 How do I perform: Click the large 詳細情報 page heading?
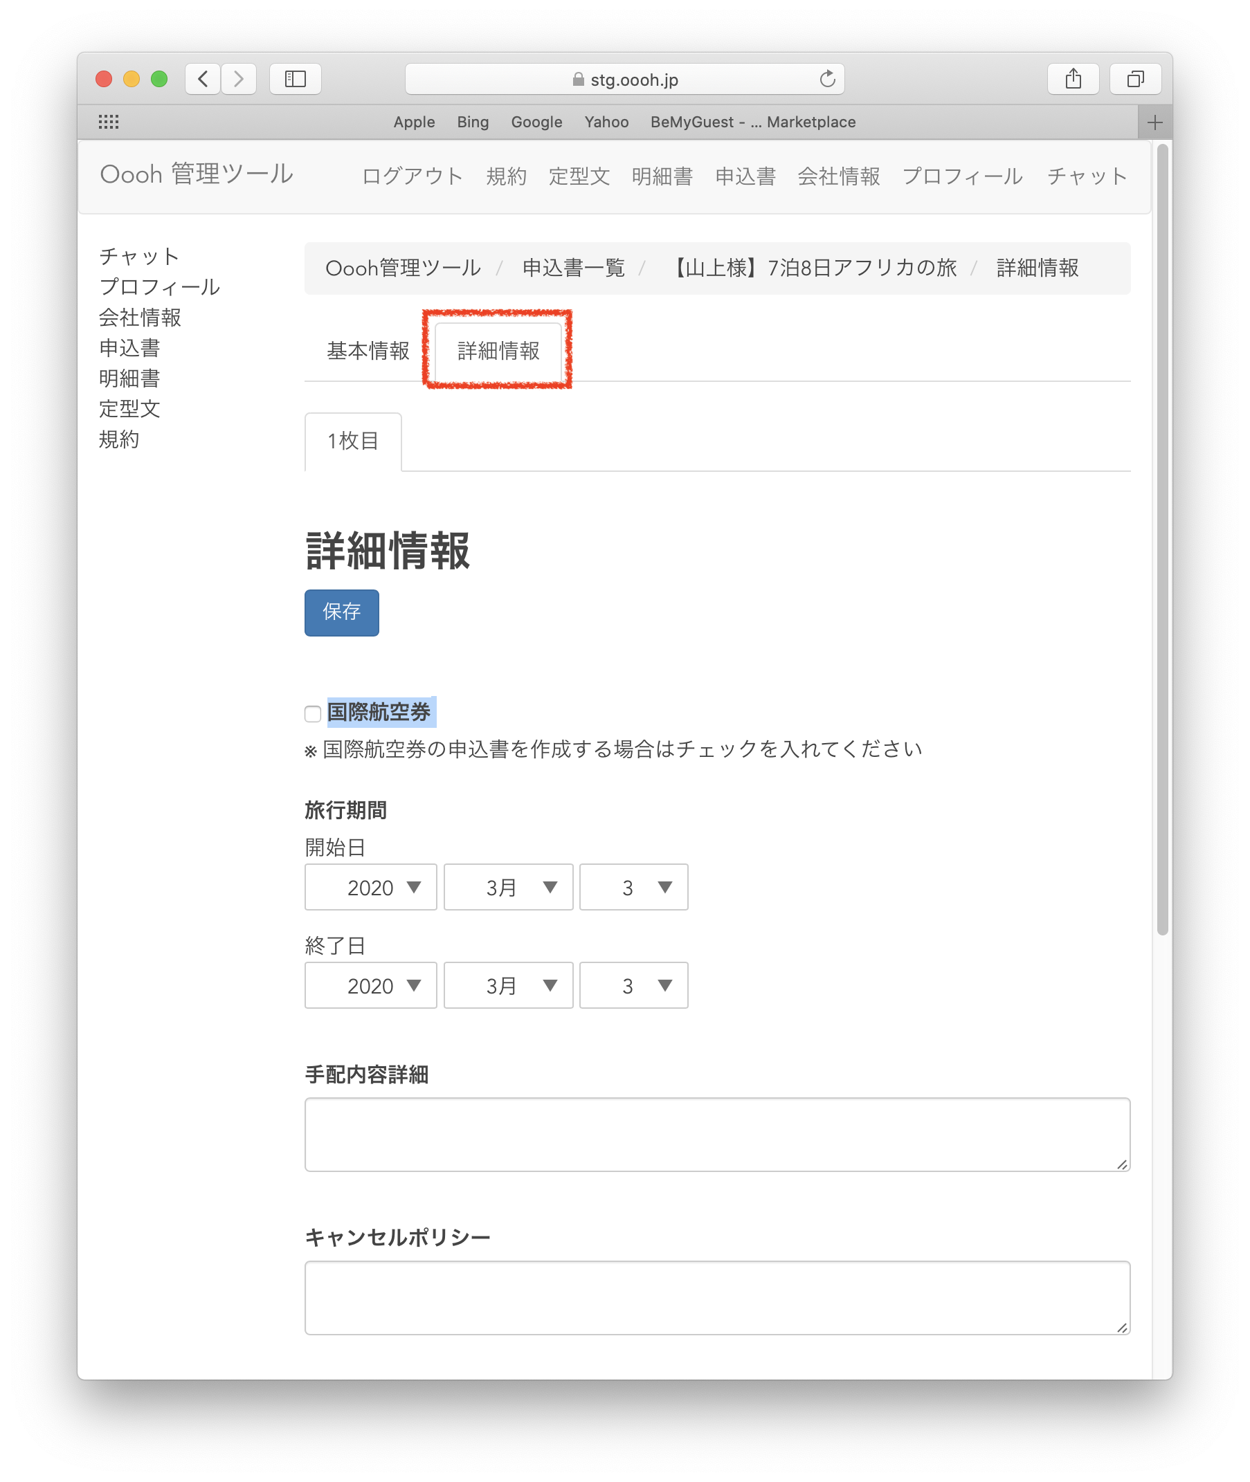click(x=388, y=551)
